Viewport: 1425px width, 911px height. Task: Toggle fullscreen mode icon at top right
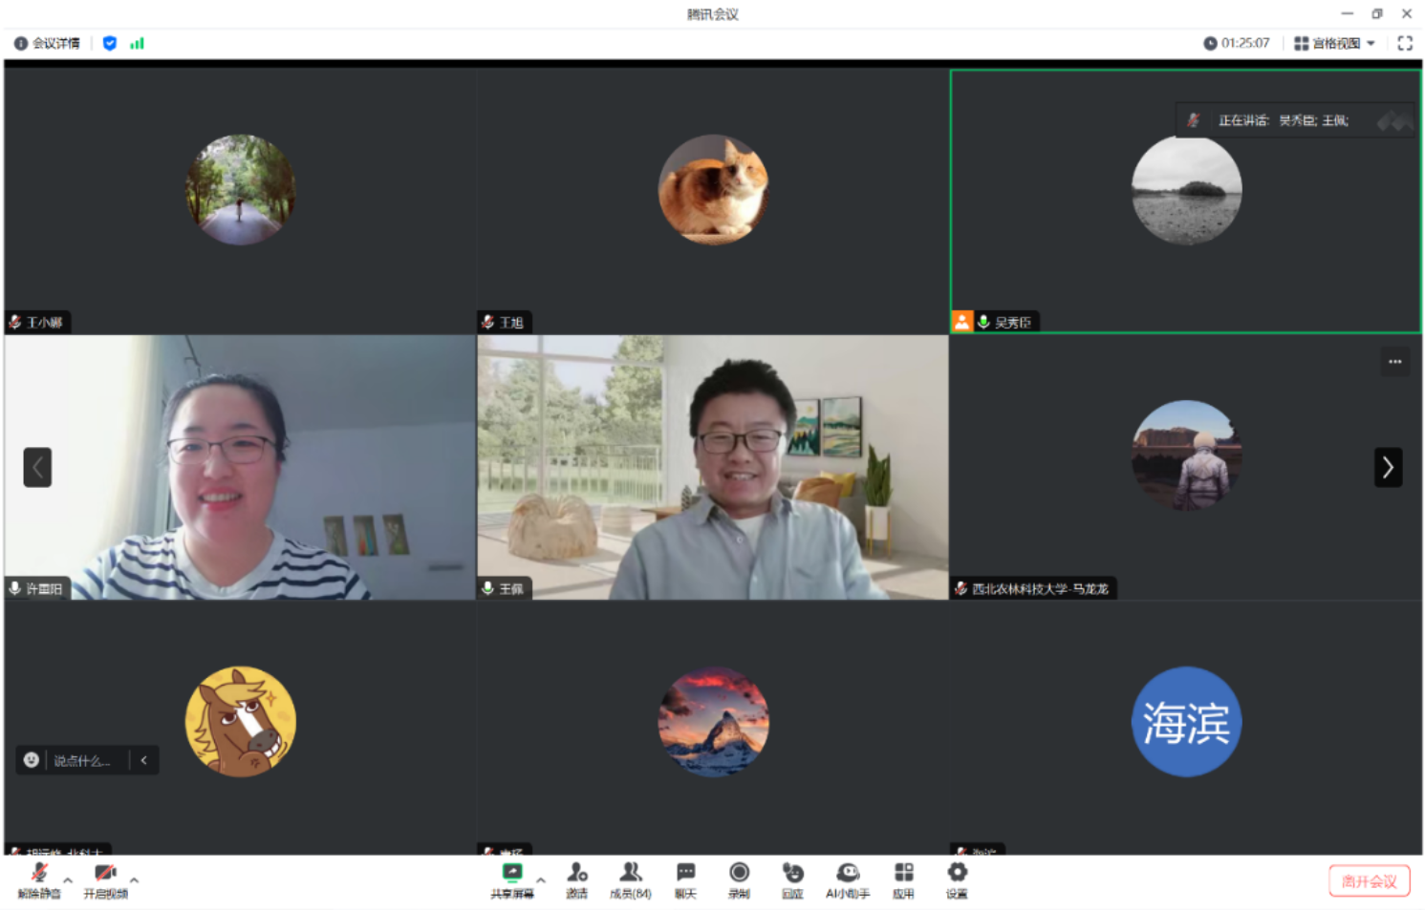pyautogui.click(x=1404, y=43)
